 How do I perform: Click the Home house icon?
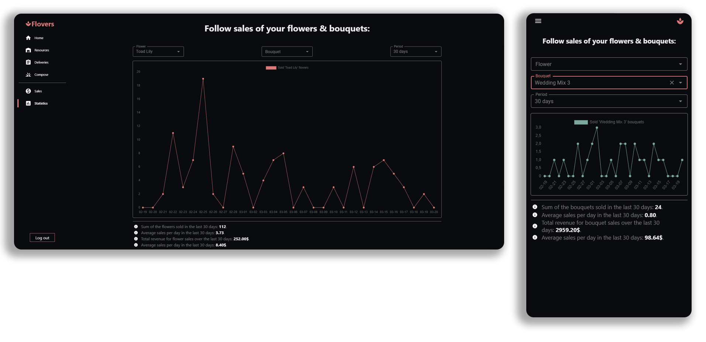coord(28,38)
